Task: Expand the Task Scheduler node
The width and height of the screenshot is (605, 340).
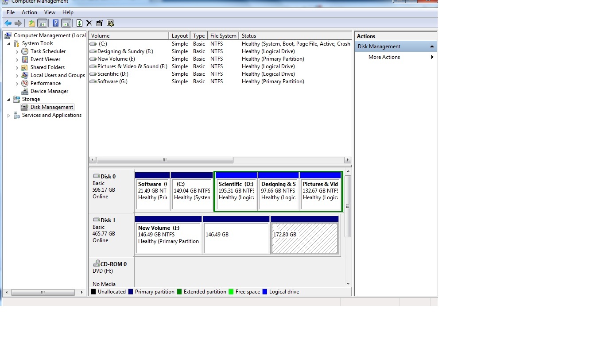Action: point(17,51)
